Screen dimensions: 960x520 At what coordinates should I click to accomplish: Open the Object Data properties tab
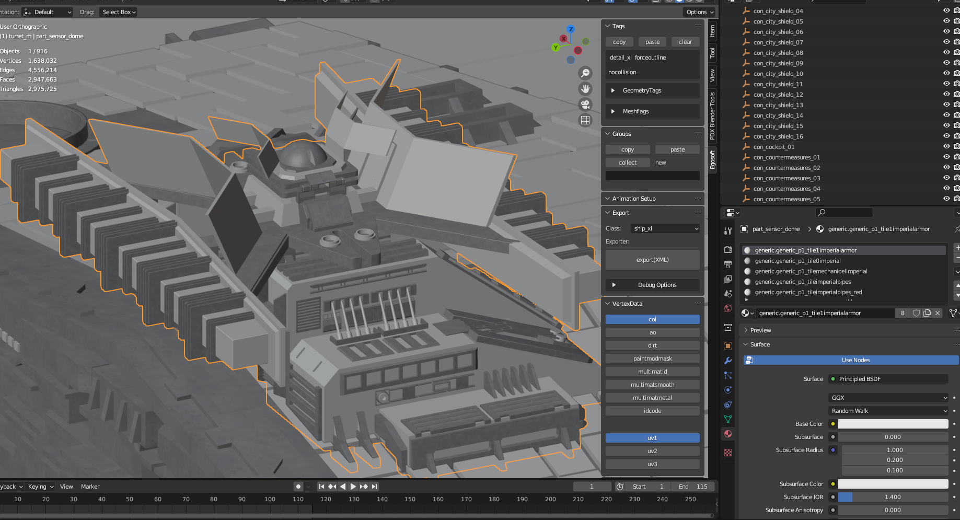click(727, 419)
